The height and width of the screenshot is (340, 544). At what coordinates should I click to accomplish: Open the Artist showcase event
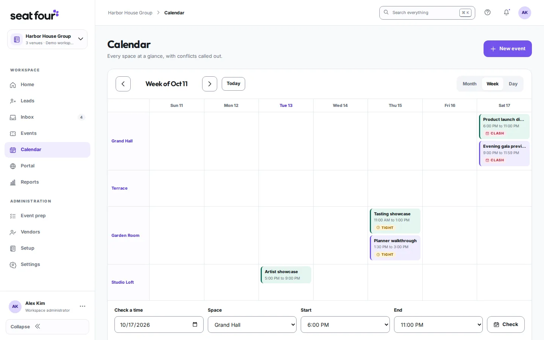point(286,275)
